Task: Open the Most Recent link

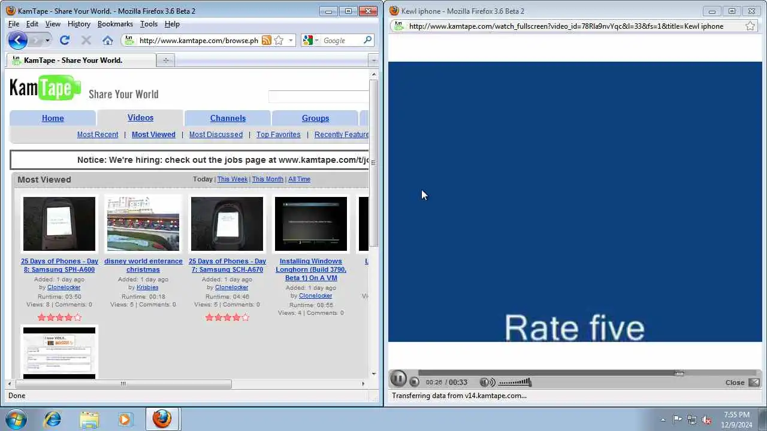Action: (x=98, y=134)
